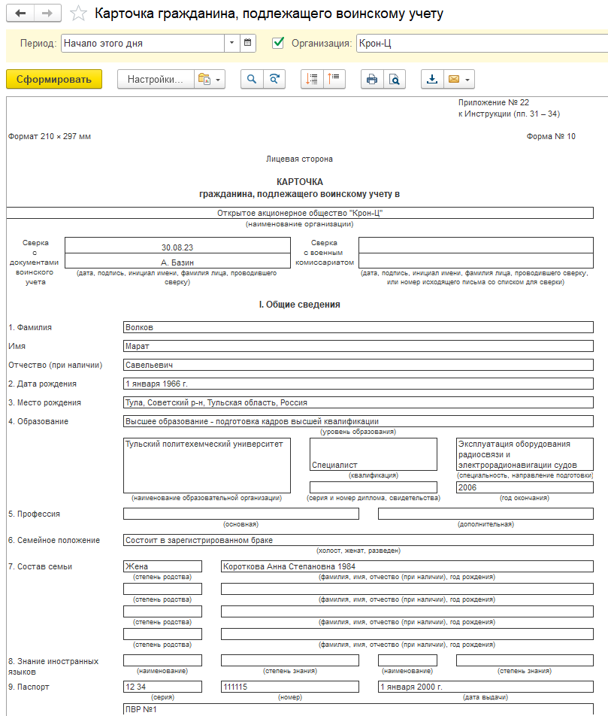Click the Сформировать button

tap(54, 79)
